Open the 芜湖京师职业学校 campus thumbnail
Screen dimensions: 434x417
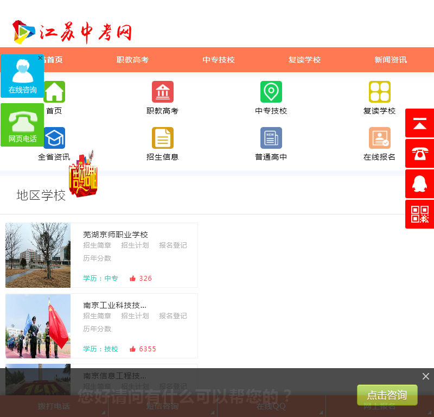[x=38, y=255]
